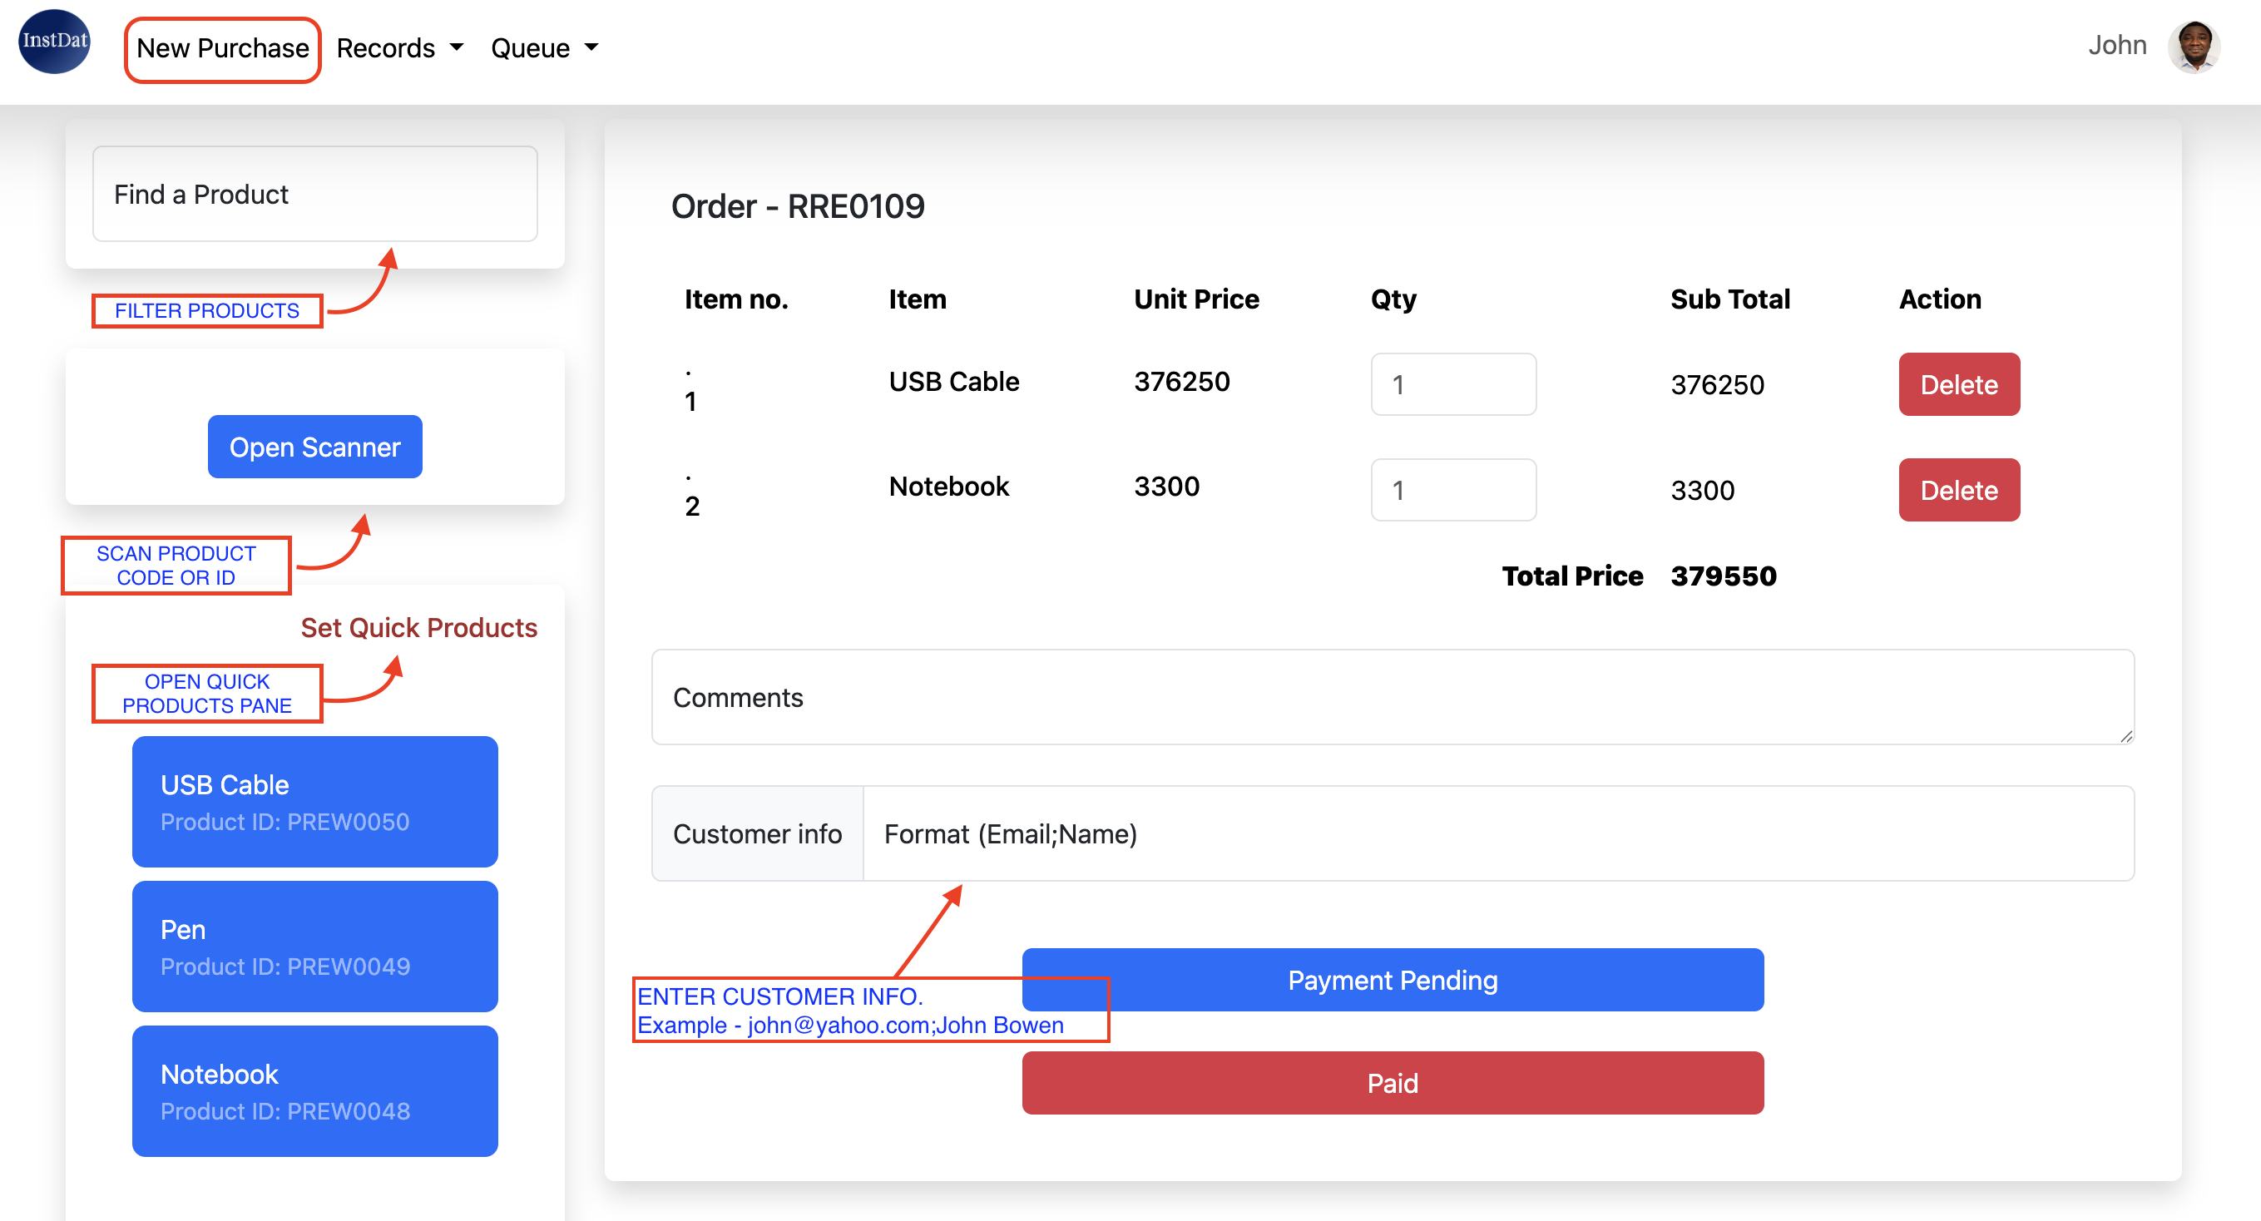The image size is (2261, 1221).
Task: Click the John username in header
Action: point(2116,46)
